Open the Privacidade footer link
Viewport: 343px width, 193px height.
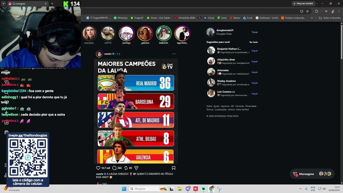click(251, 106)
